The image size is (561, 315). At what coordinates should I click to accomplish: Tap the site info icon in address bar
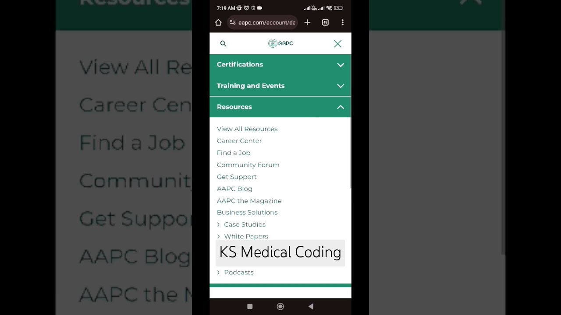point(233,22)
